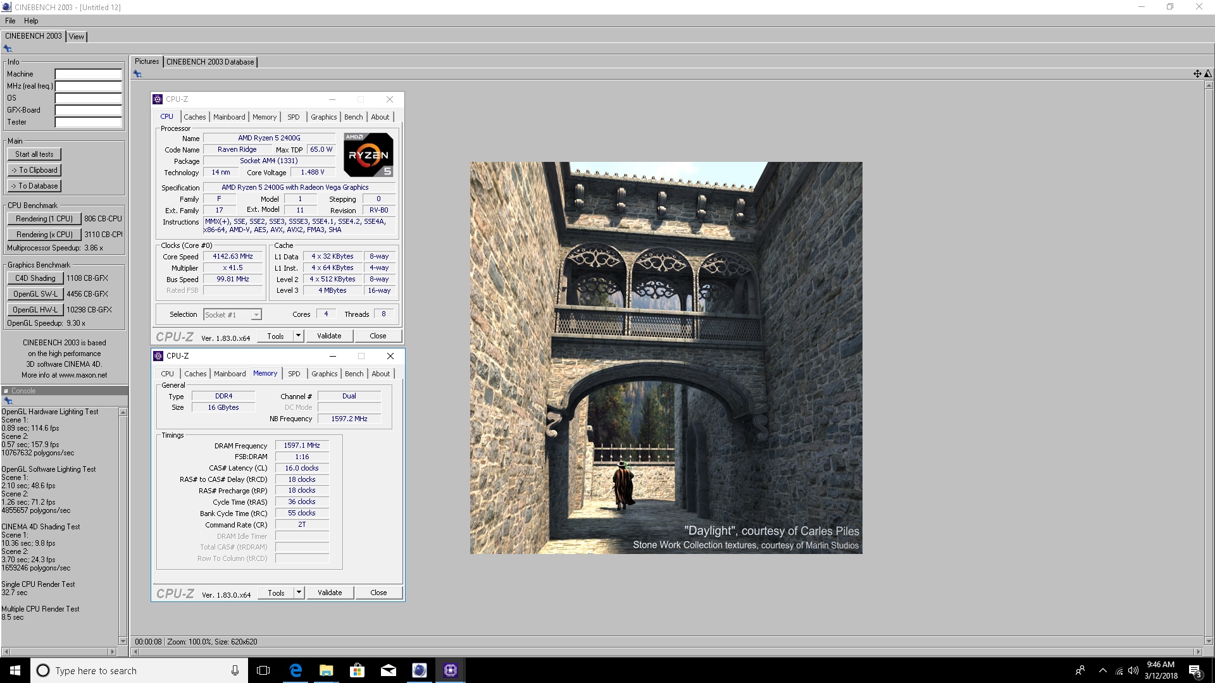Open File Explorer from taskbar
Image resolution: width=1215 pixels, height=683 pixels.
point(327,670)
